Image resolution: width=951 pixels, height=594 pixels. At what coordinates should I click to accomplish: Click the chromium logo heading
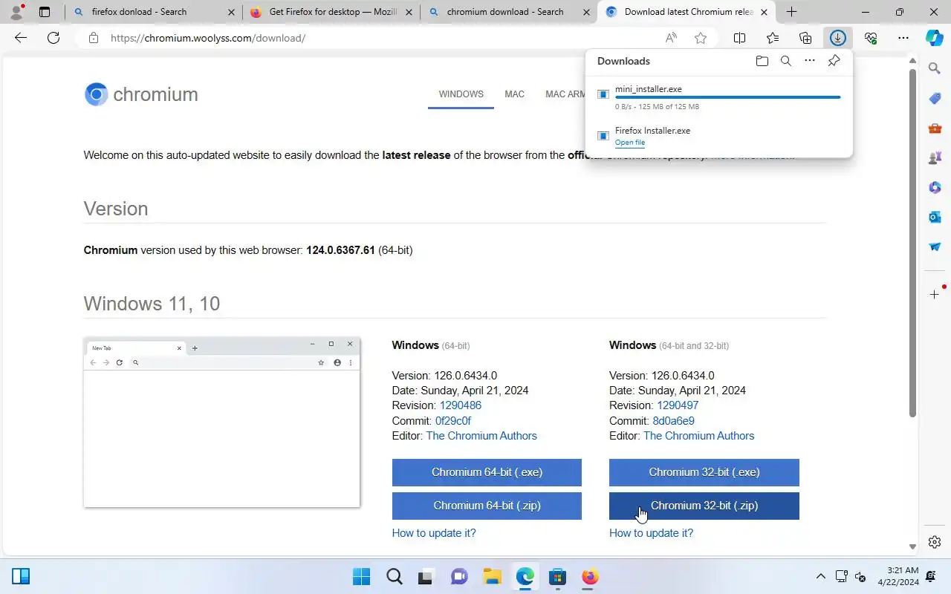pos(141,94)
